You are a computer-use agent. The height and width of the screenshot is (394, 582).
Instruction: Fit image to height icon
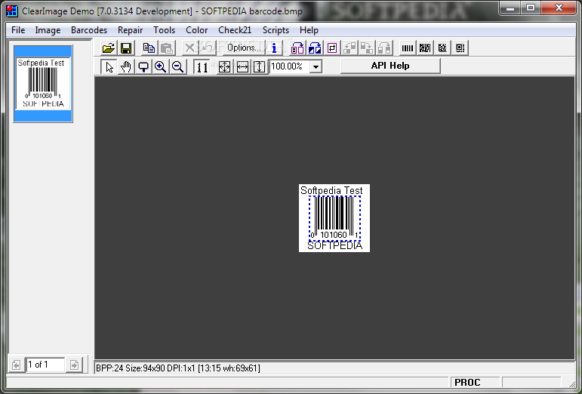pos(259,66)
